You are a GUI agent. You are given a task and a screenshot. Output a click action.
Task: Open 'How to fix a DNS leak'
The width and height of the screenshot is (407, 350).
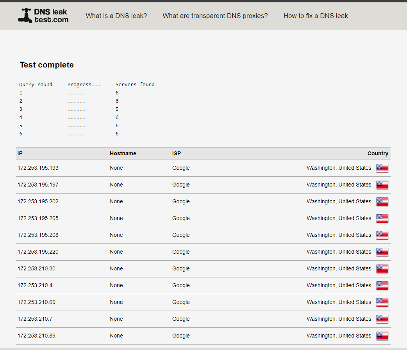coord(316,16)
